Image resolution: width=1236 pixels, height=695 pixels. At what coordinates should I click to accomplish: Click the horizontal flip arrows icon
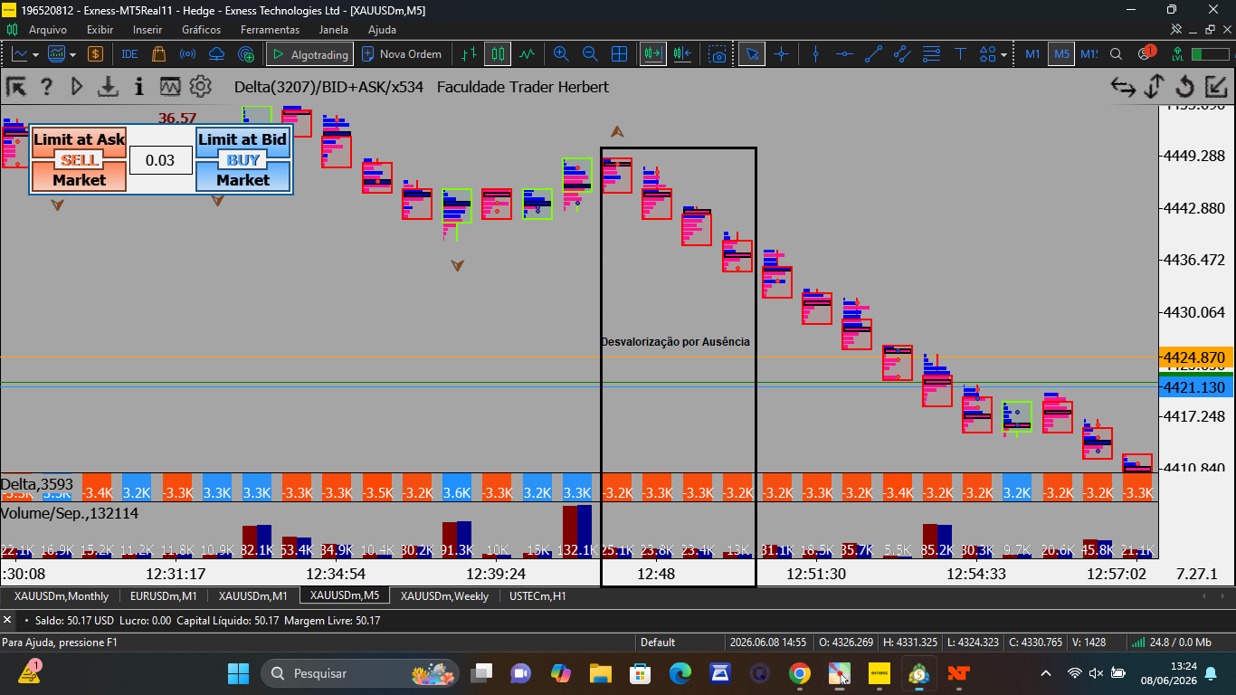[x=1123, y=87]
